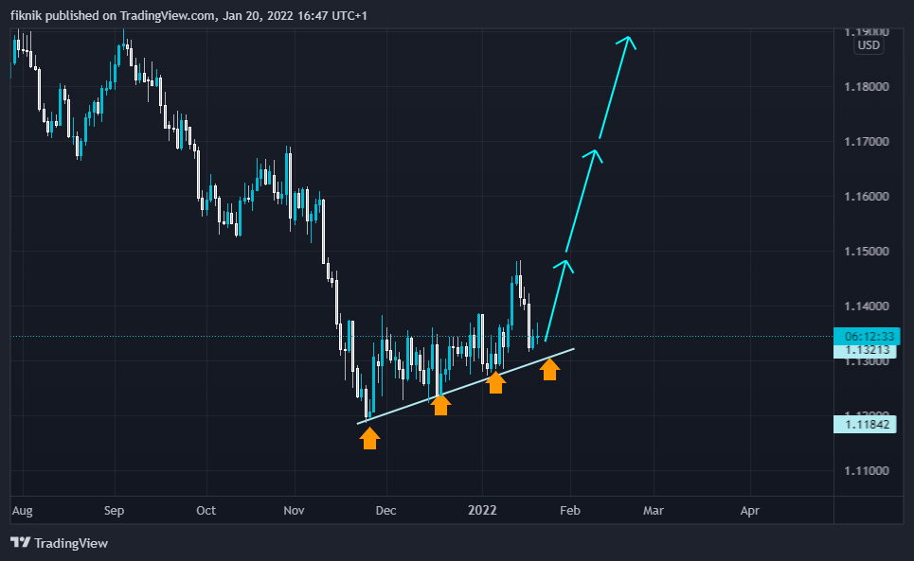Screen dimensions: 914x561
Task: Click the 1.11000 price axis label
Action: [867, 471]
